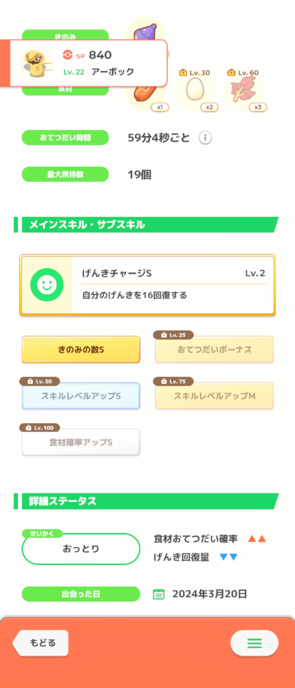Open the げんきチャージS main skill card
The width and height of the screenshot is (295, 688).
pyautogui.click(x=147, y=285)
